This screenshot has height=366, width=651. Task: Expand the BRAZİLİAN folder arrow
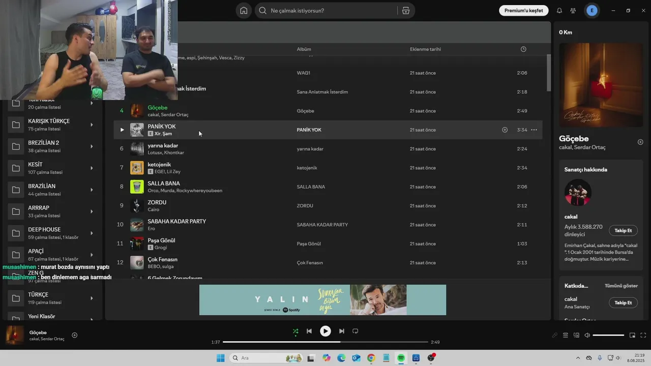pos(92,190)
